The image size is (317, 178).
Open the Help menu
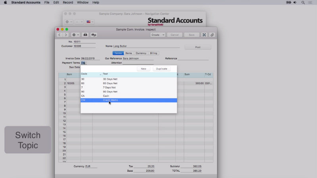tap(96, 2)
